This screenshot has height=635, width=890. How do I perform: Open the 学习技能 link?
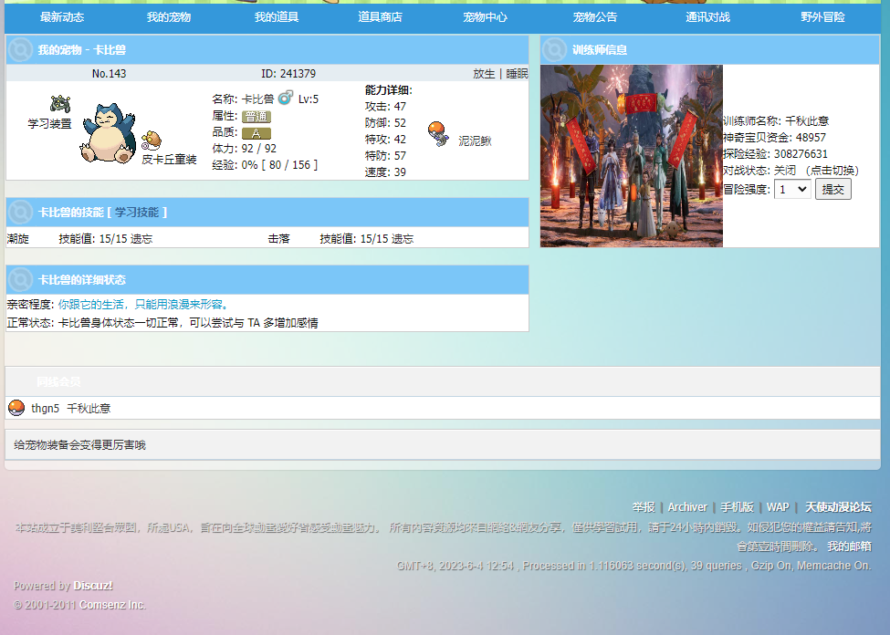pyautogui.click(x=137, y=213)
